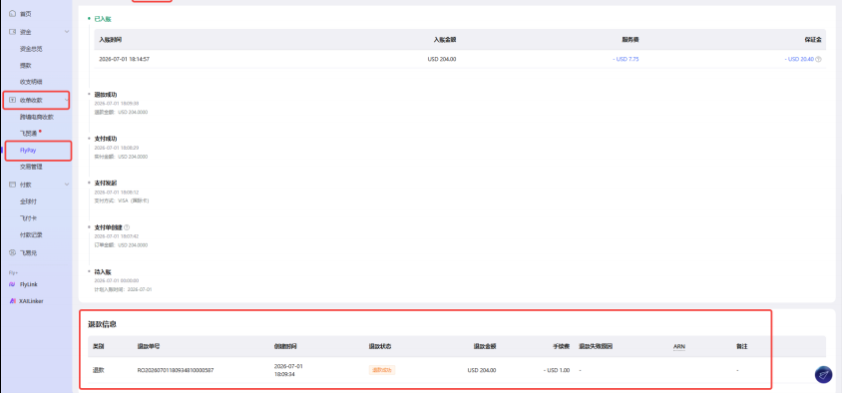Click the 支付发起 timeline step title
Viewport: 842px width, 393px height.
point(106,184)
